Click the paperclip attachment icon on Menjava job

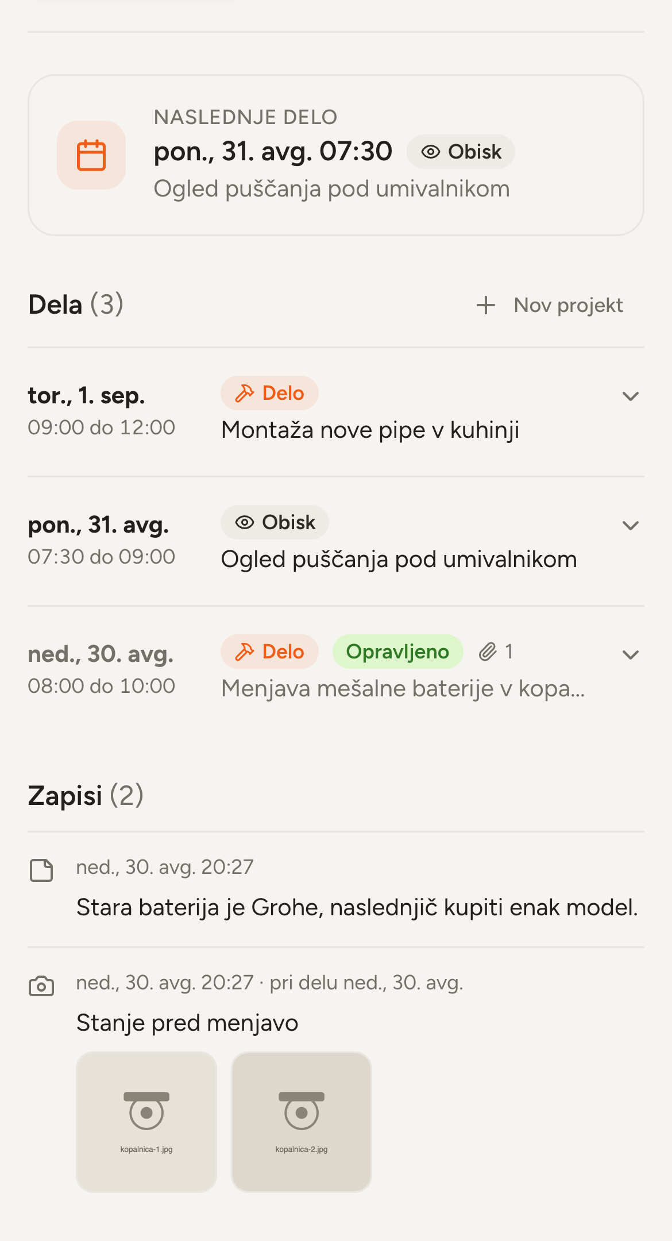pos(488,652)
